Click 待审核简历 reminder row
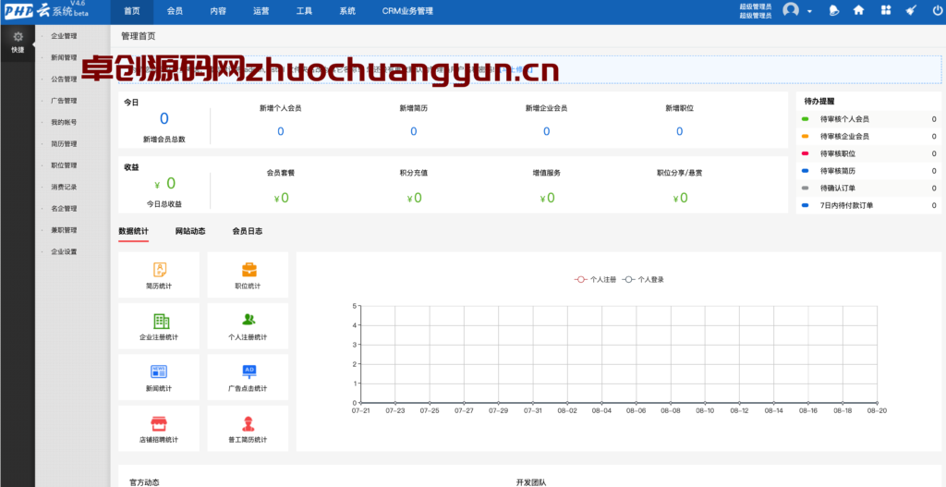The width and height of the screenshot is (946, 487). [868, 171]
